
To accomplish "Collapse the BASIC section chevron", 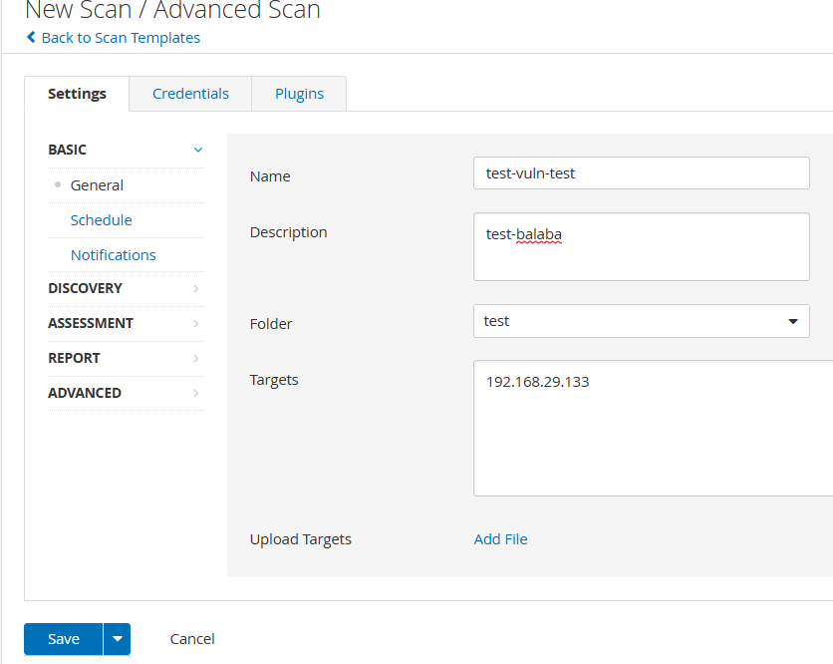I will pos(197,150).
